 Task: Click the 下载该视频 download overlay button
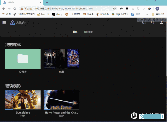pos(149,19)
